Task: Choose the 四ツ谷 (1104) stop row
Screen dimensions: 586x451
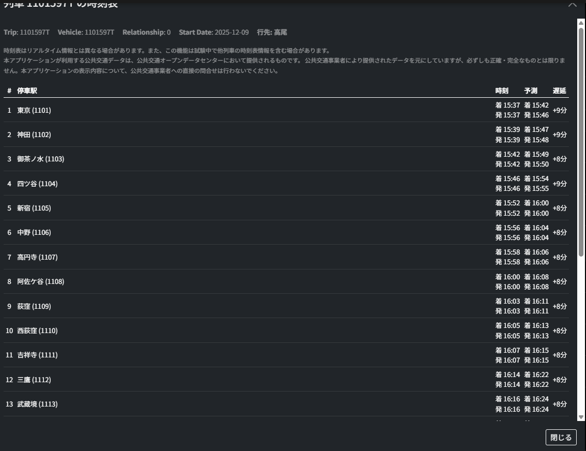Action: pos(37,184)
